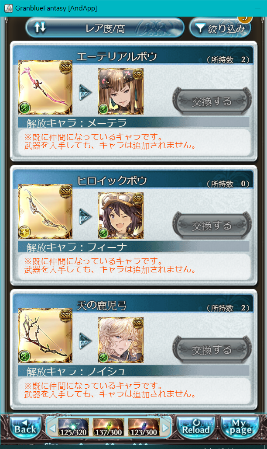The height and width of the screenshot is (449, 267).
Task: Reload the game page
Action: tap(196, 428)
